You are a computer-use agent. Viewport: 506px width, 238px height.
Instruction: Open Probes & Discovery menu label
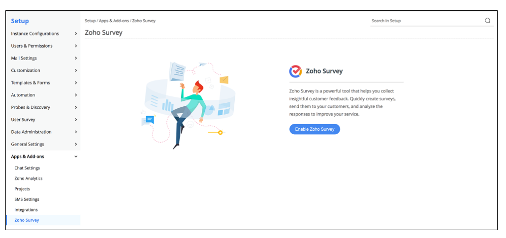31,107
